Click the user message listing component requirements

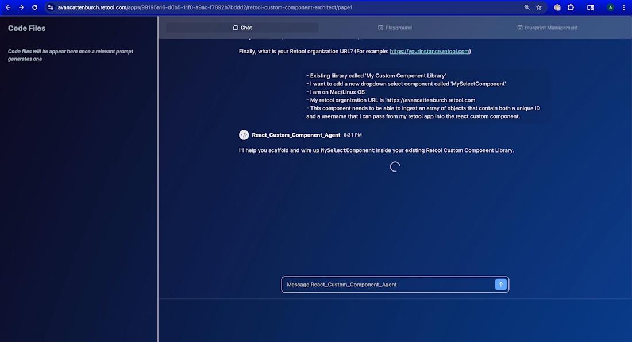[x=423, y=96]
